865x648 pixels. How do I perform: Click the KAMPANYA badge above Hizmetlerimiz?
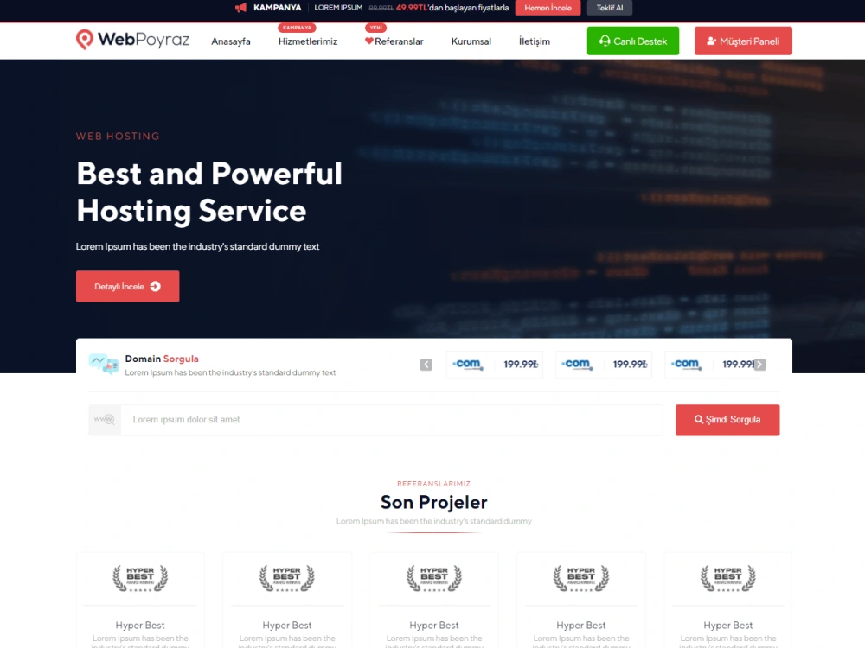tap(297, 27)
